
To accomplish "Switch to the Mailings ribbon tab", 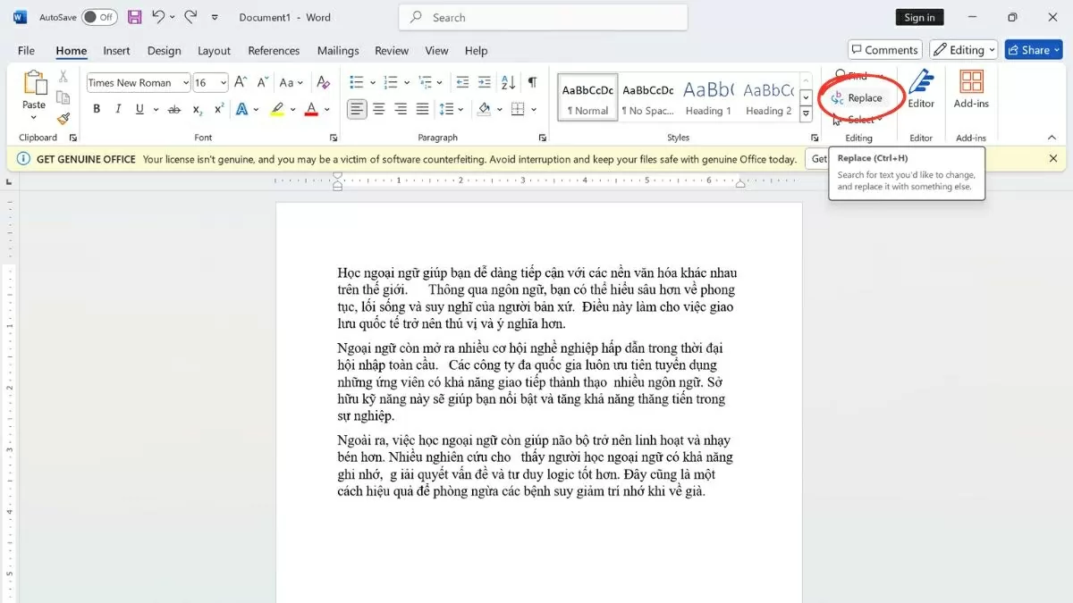I will click(338, 51).
